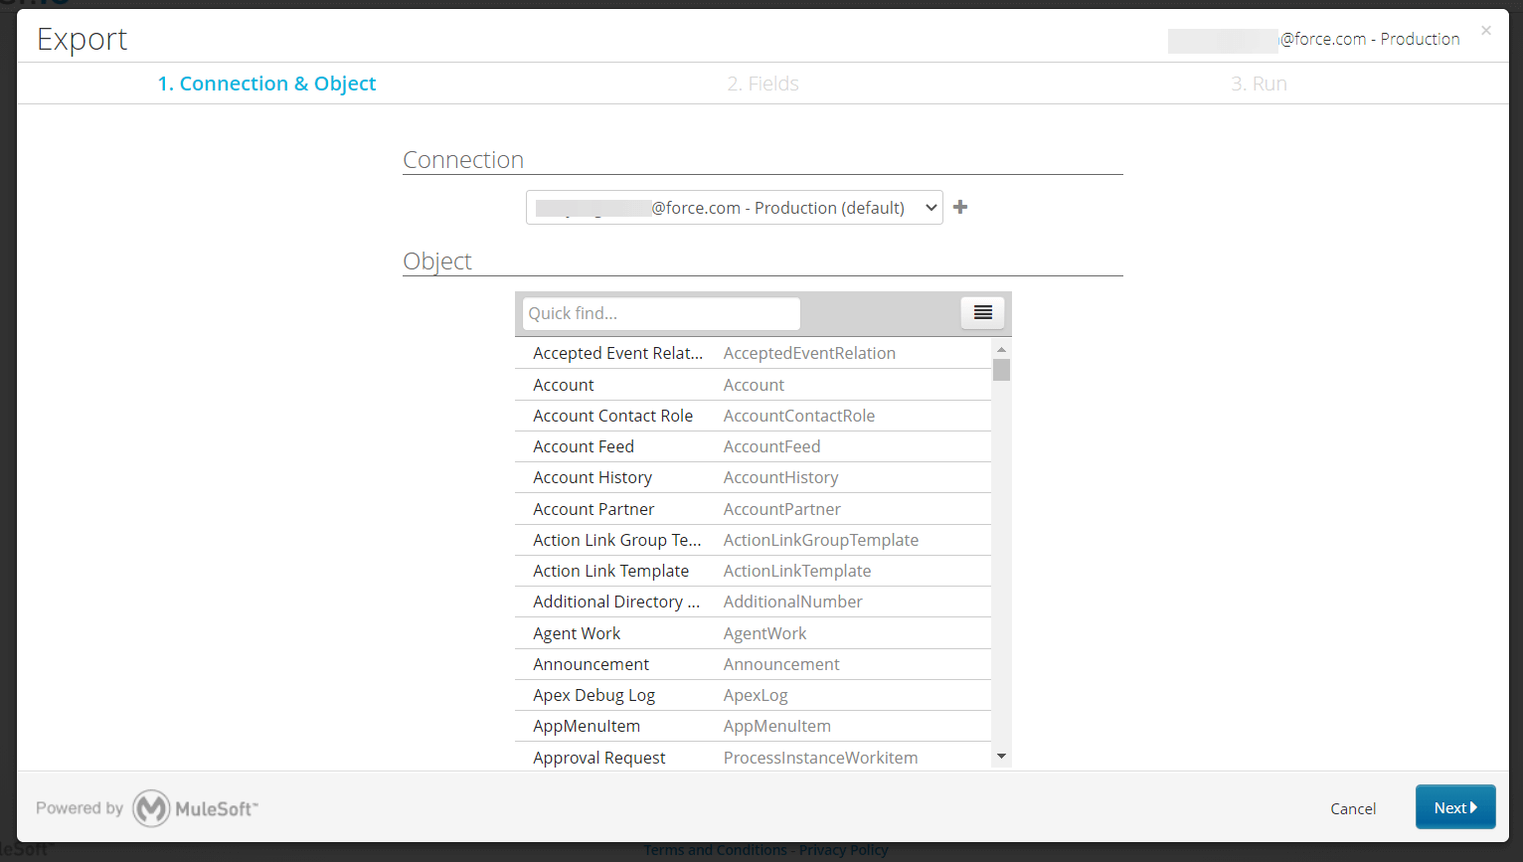This screenshot has height=862, width=1523.
Task: Add a new connection with plus icon
Action: click(960, 207)
